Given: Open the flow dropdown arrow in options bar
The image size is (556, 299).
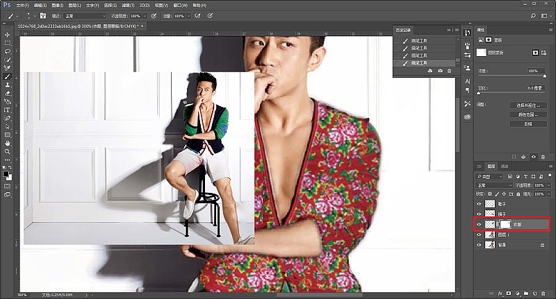Looking at the screenshot, I should coord(188,16).
